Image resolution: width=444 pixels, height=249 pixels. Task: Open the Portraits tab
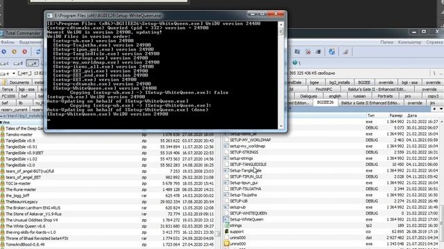click(385, 96)
